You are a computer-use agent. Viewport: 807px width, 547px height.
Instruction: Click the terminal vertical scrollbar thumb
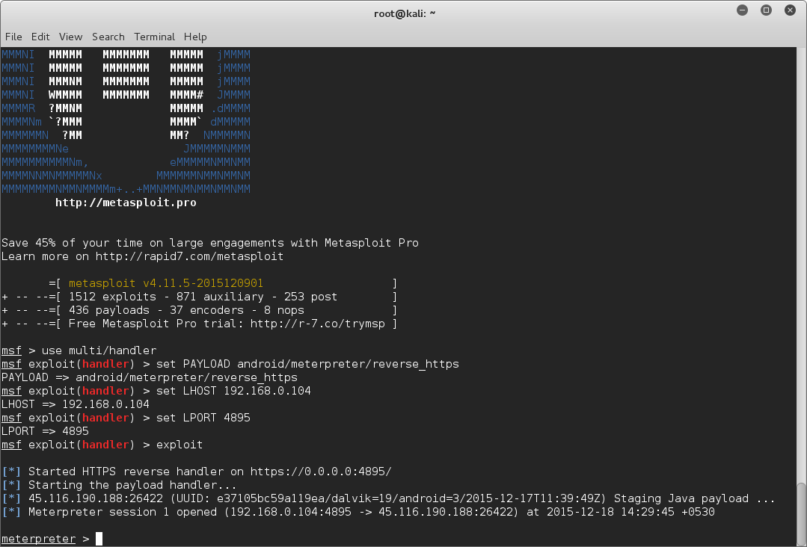coord(801,514)
